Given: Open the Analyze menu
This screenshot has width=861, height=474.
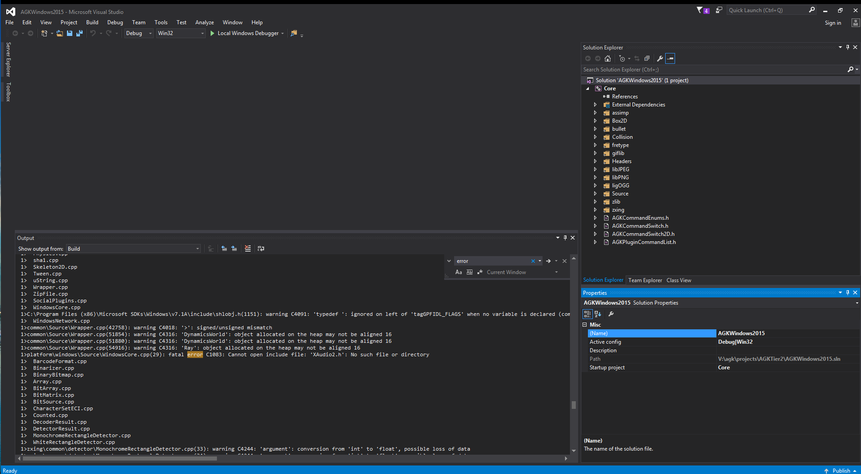Looking at the screenshot, I should [204, 22].
